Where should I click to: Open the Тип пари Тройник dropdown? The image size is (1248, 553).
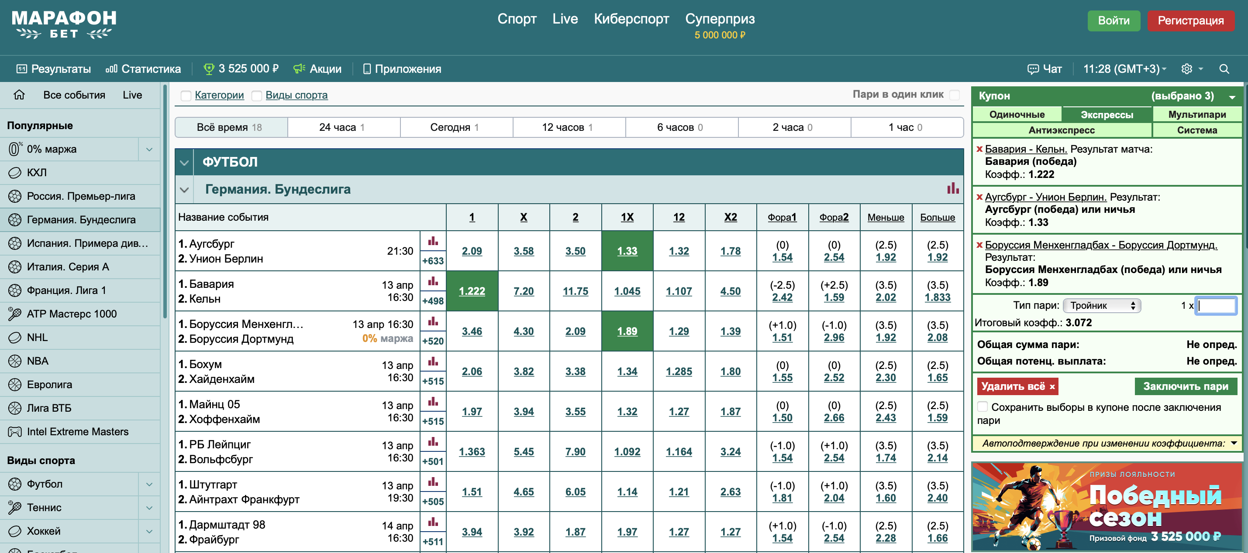tap(1102, 305)
